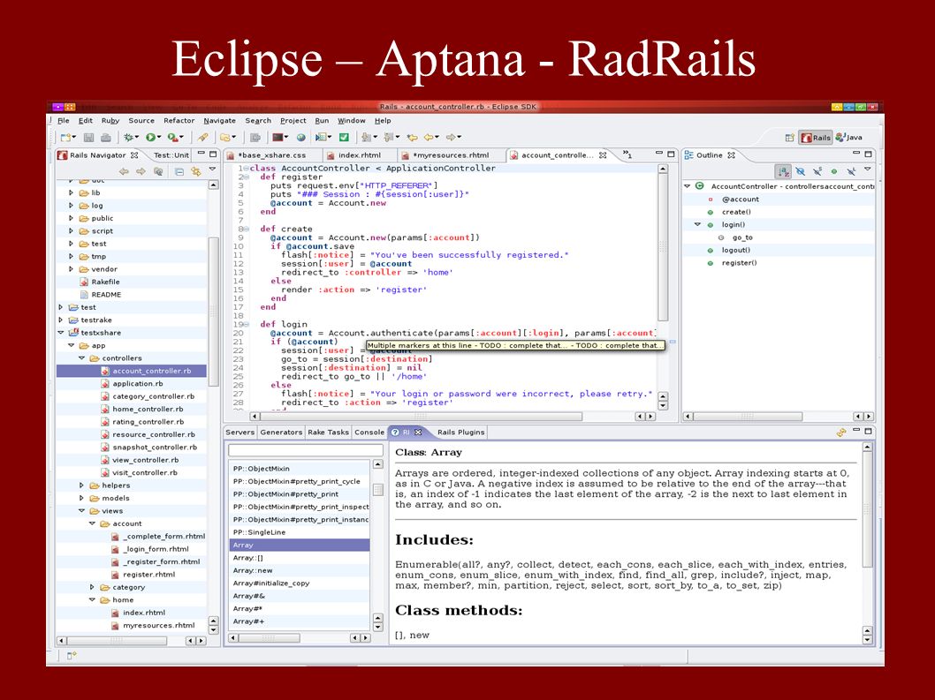Switch to the Test::Unit view tab
The image size is (935, 700).
click(171, 154)
